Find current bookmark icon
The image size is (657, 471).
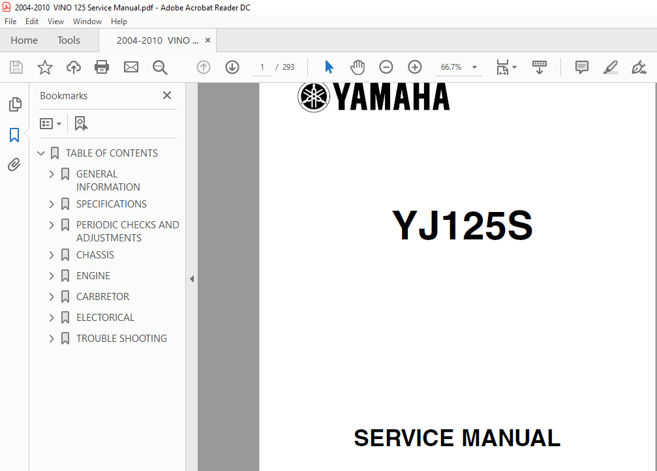click(x=81, y=123)
